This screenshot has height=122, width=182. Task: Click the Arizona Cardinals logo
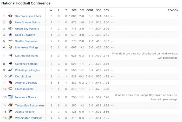click(10, 82)
